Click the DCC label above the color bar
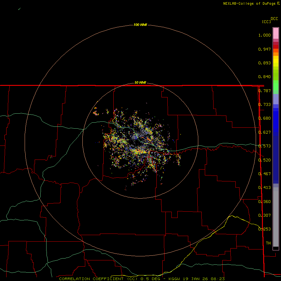The height and width of the screenshot is (281, 281). click(x=274, y=19)
